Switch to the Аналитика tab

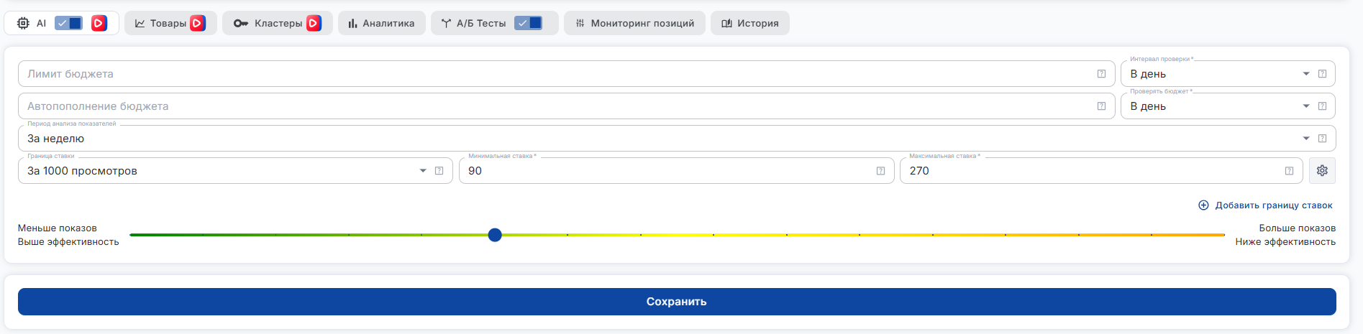point(381,23)
